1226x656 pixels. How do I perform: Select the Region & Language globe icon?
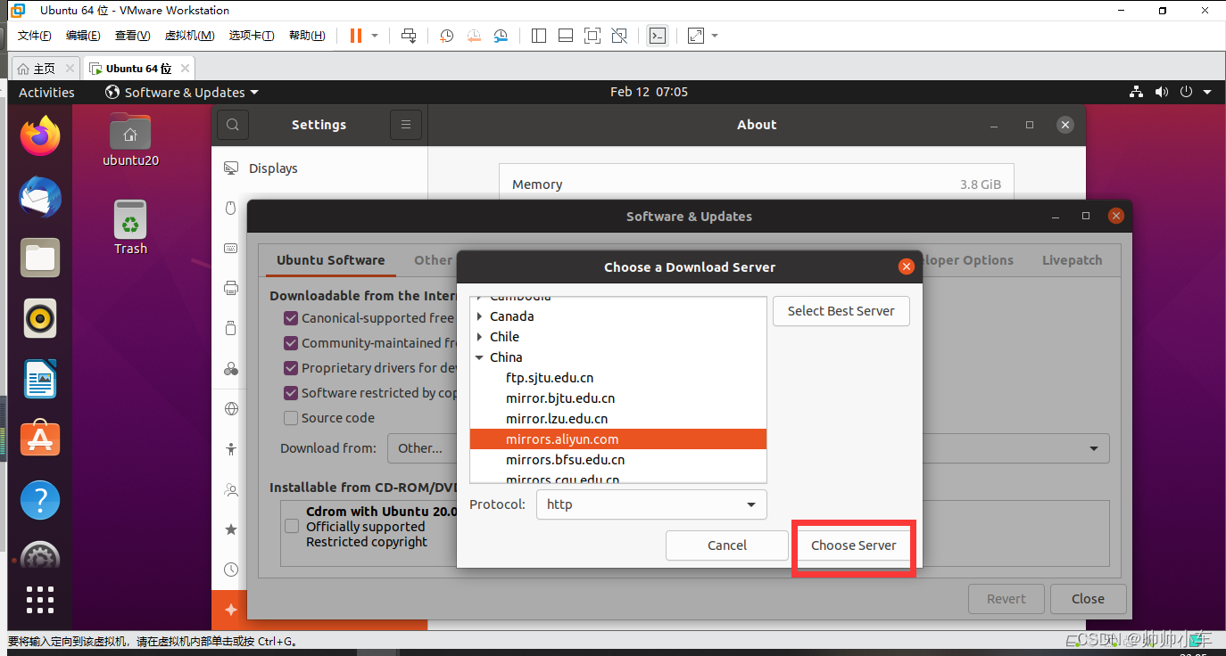[x=231, y=409]
